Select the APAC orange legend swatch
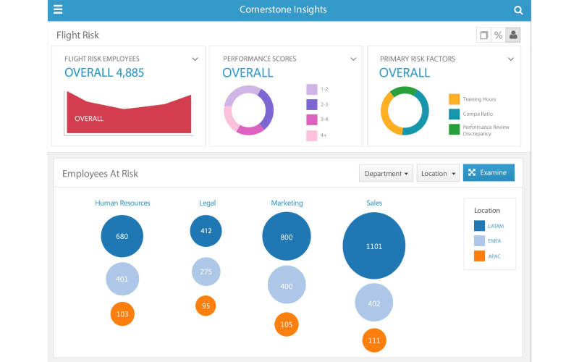 479,256
